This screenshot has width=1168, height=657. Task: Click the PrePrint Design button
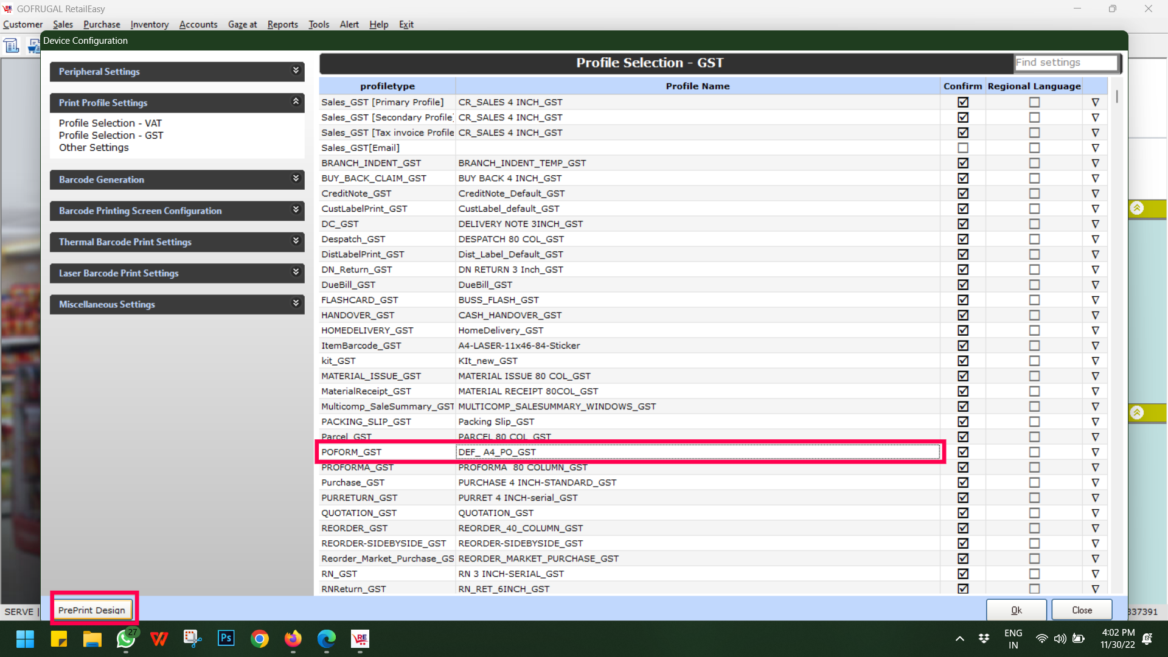(x=92, y=610)
